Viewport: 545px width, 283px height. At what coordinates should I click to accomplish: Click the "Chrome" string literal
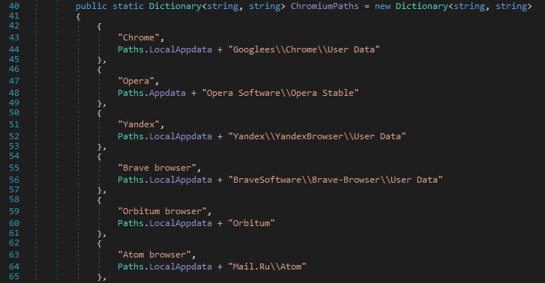tap(139, 37)
